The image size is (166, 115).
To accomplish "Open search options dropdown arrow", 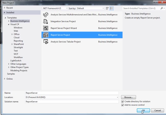I will (x=164, y=8).
